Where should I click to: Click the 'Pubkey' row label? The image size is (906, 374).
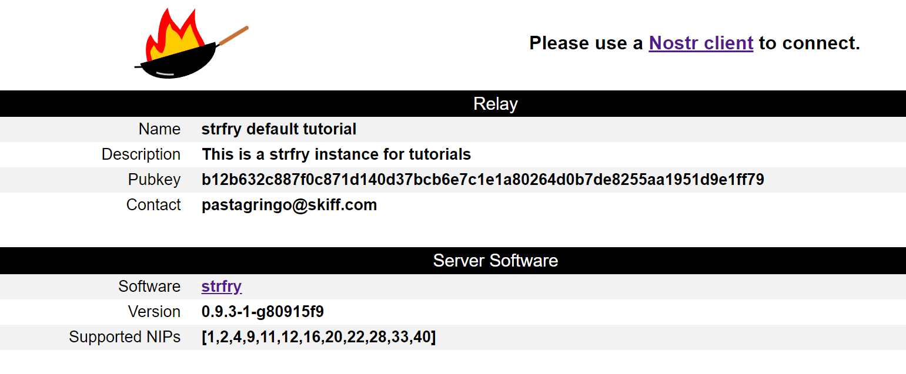click(155, 180)
